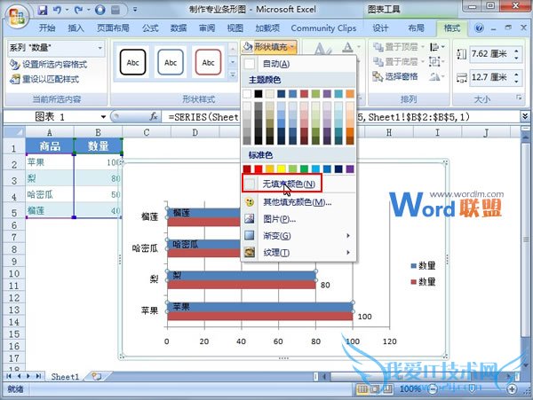Open the Community Clips tab
The width and height of the screenshot is (533, 400).
tap(323, 27)
